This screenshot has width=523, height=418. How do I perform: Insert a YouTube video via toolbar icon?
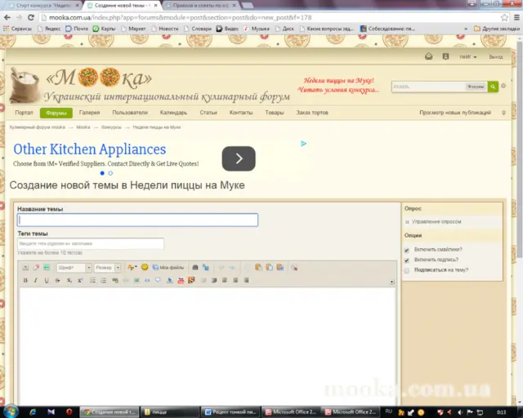pos(181,280)
